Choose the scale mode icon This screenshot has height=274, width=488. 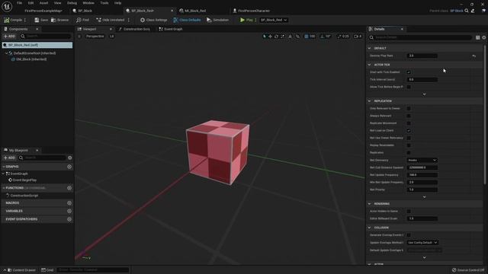click(x=283, y=37)
